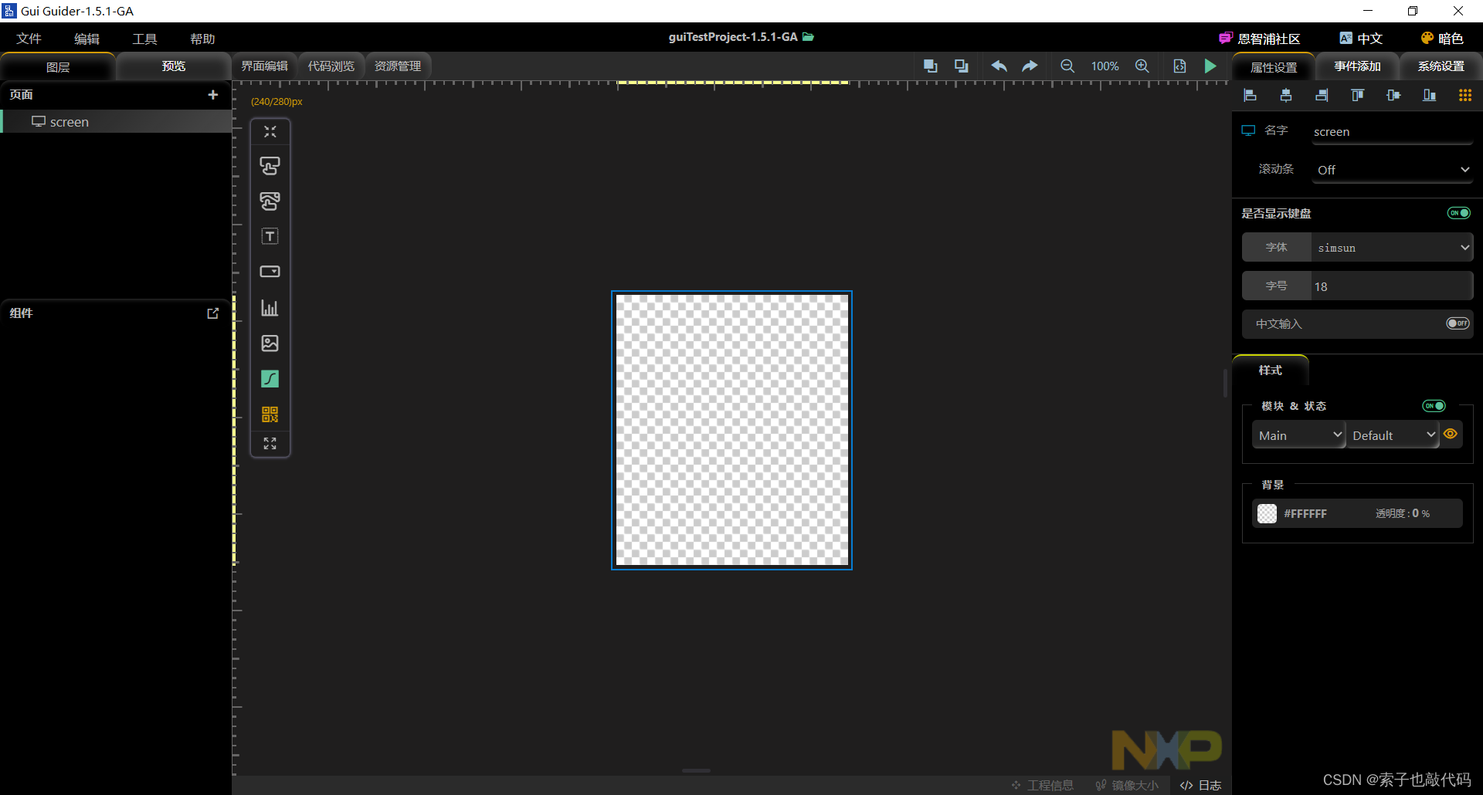Switch to the 代码浏览 tab
Viewport: 1483px width, 795px height.
(331, 66)
